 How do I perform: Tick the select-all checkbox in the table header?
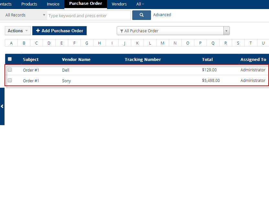click(10, 59)
